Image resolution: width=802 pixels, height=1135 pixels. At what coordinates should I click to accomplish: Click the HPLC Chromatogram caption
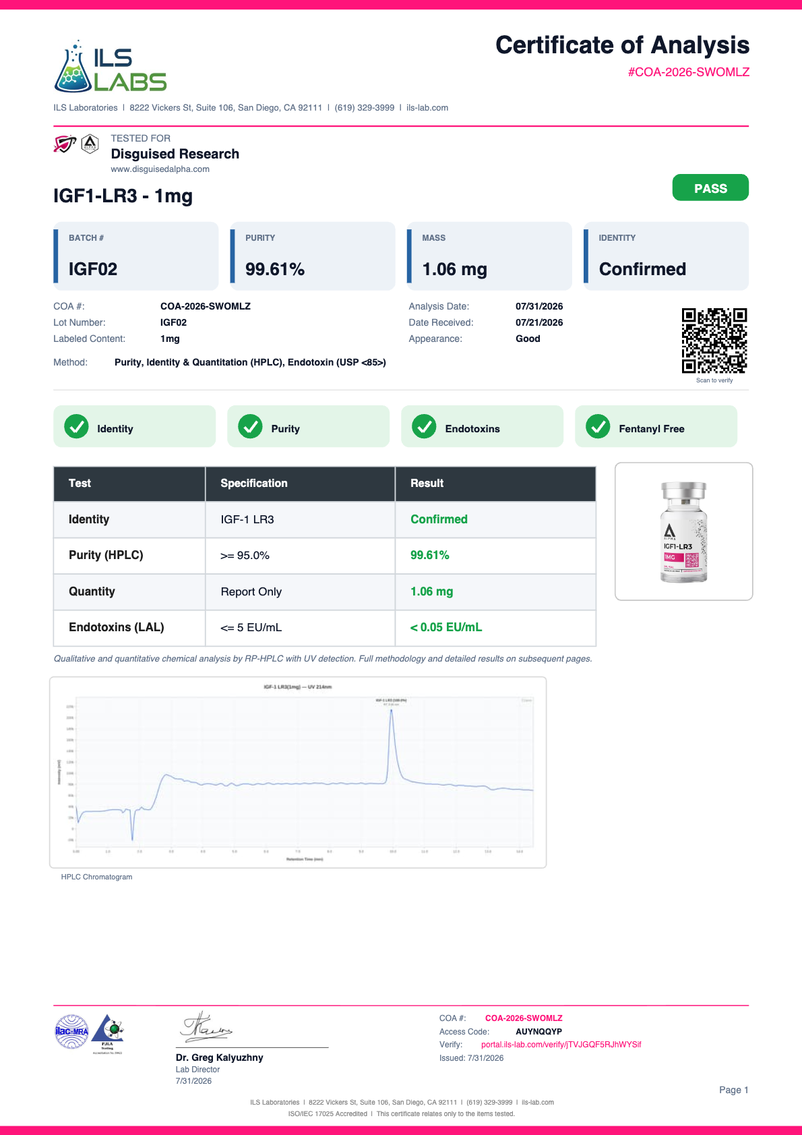(96, 877)
